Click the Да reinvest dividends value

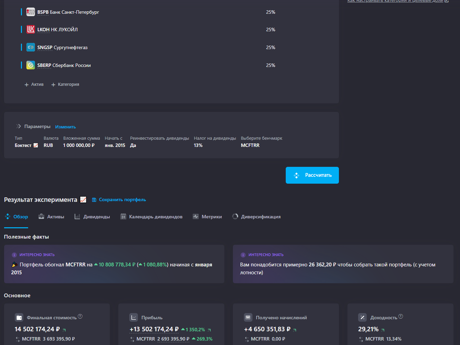pyautogui.click(x=133, y=145)
